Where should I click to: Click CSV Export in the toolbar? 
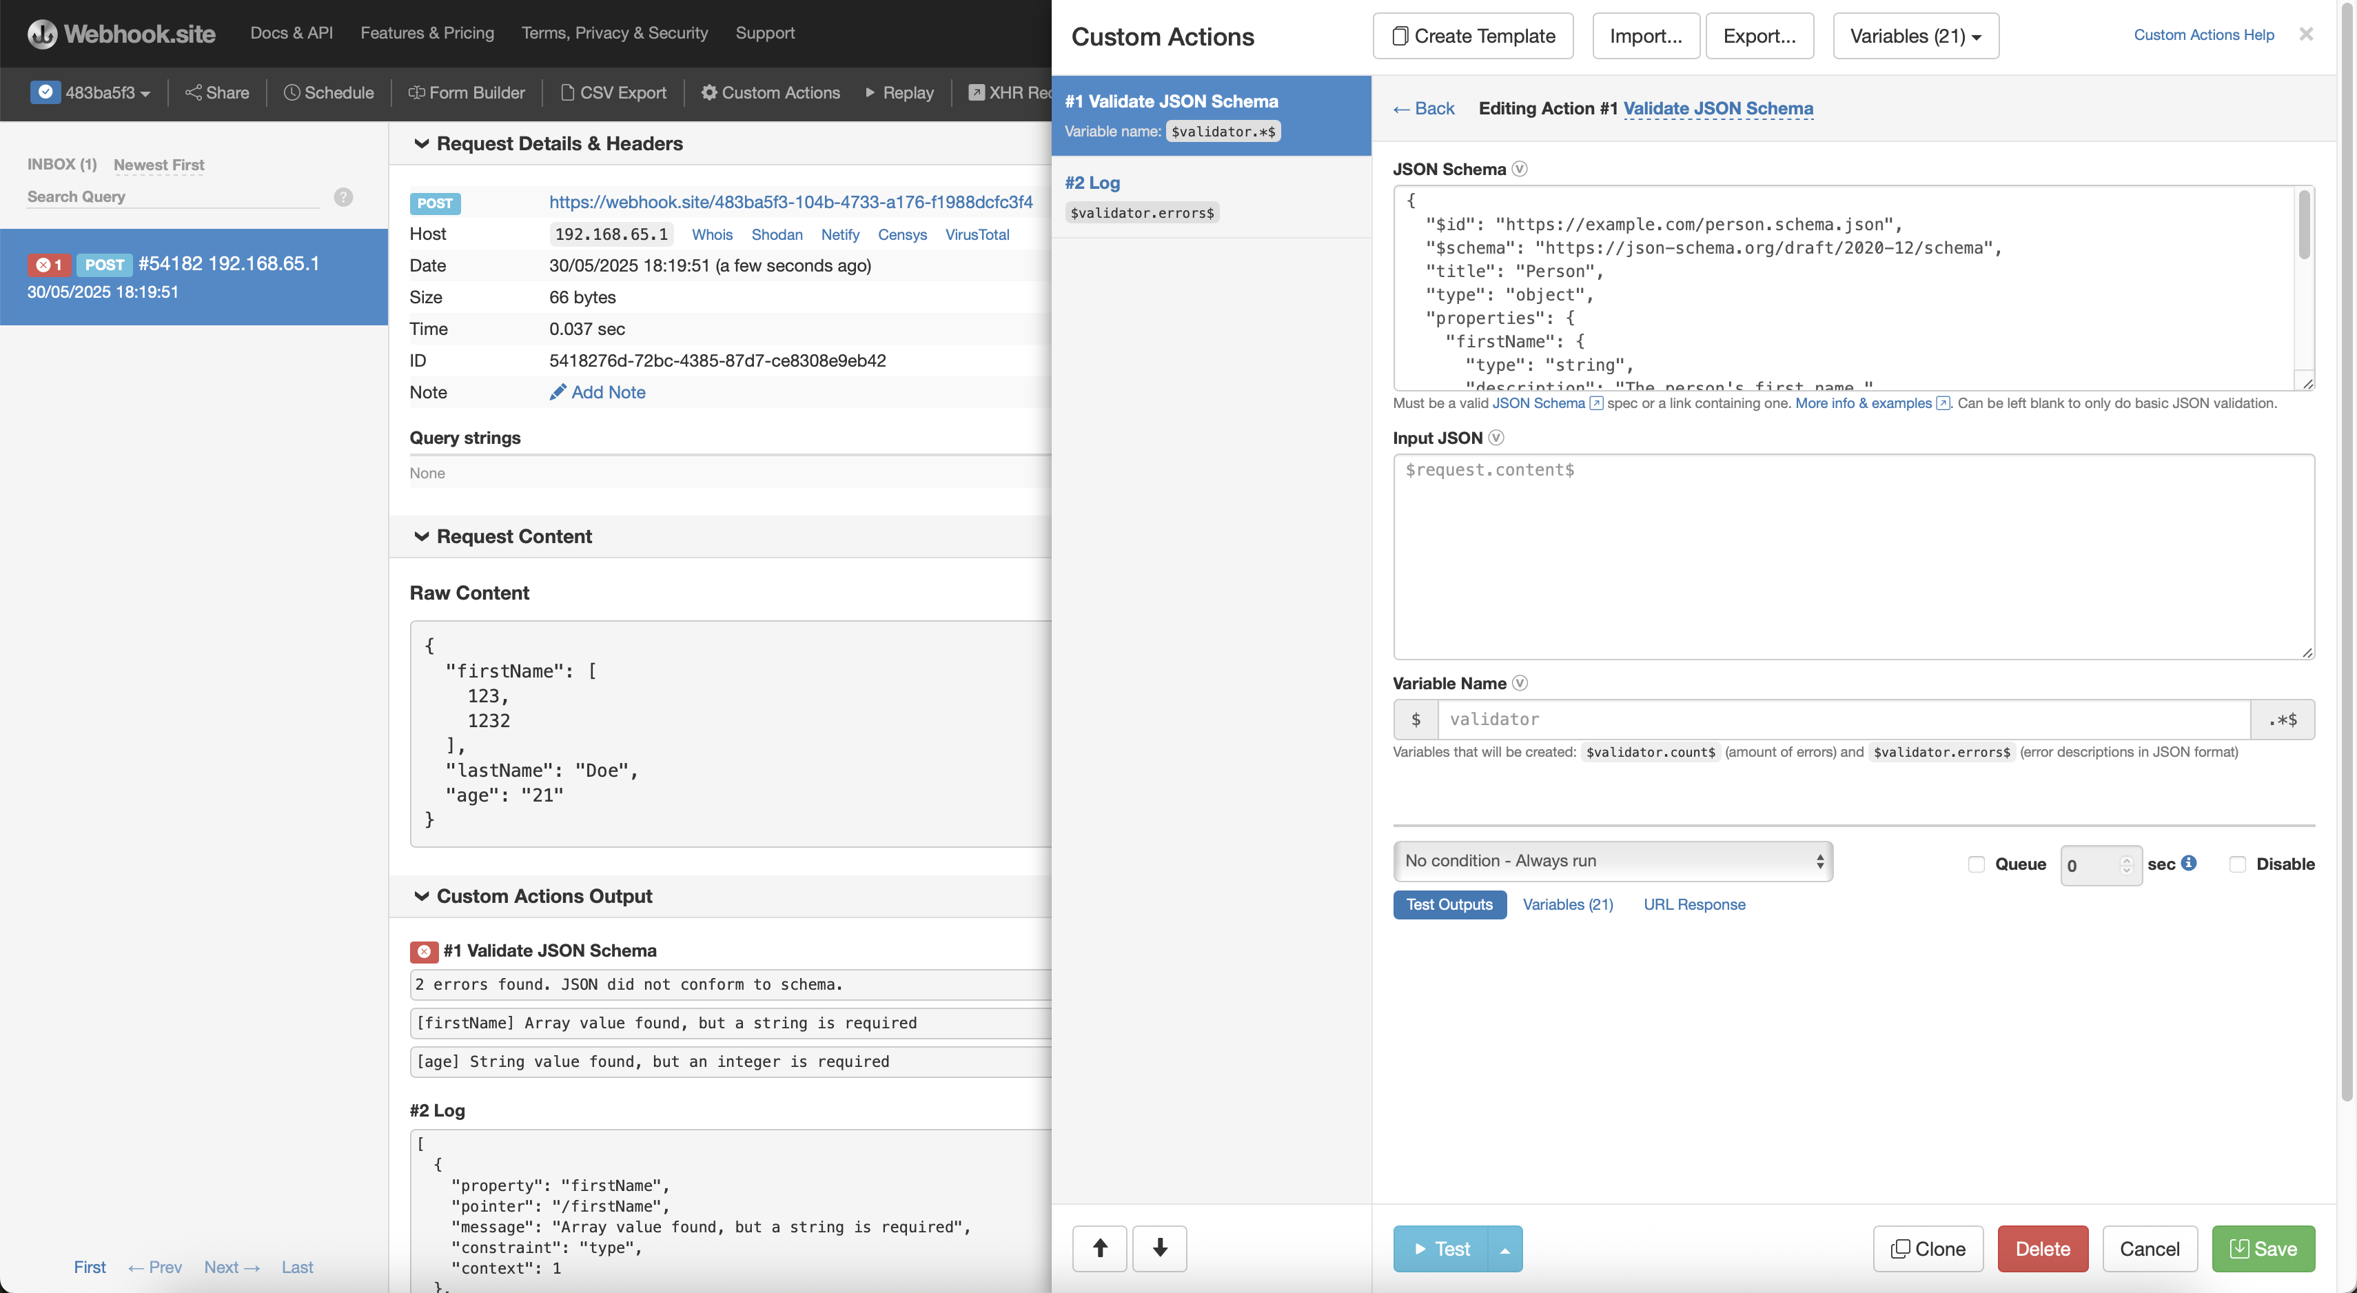point(613,92)
